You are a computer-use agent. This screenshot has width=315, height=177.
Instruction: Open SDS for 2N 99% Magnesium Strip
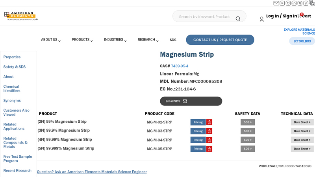tap(248, 122)
